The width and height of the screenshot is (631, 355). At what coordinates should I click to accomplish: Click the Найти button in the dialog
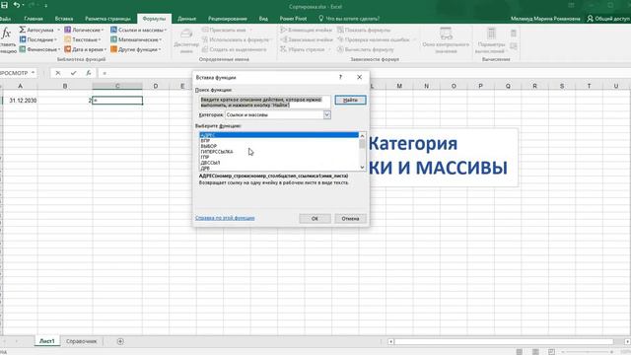[350, 100]
